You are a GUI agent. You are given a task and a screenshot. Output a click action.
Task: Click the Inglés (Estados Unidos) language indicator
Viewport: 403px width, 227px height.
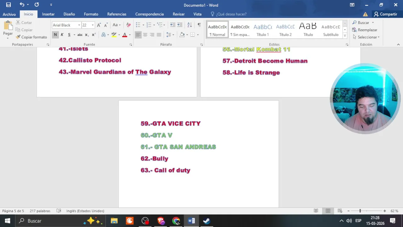85,211
